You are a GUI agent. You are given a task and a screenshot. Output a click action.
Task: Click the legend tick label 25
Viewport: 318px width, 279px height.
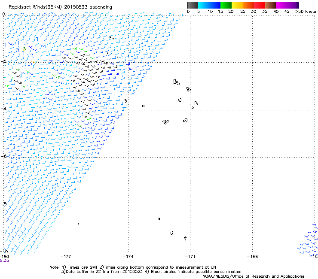(x=243, y=12)
